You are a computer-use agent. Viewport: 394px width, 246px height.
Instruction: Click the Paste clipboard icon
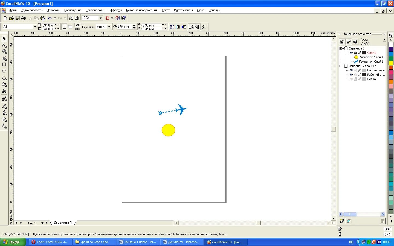pyautogui.click(x=42, y=18)
